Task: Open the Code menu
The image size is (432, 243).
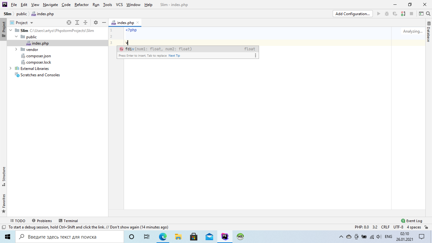Action: pyautogui.click(x=66, y=5)
